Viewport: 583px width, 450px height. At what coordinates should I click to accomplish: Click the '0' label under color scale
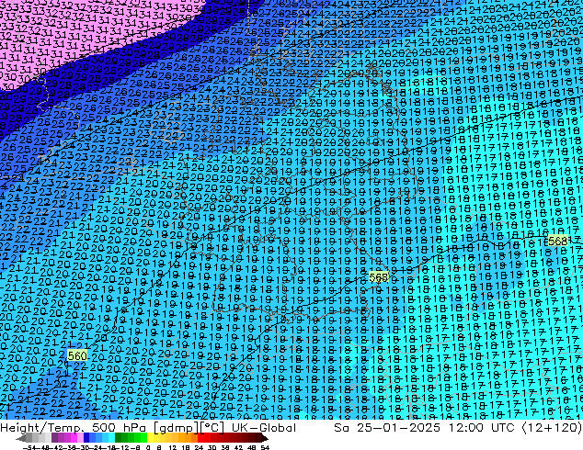point(148,447)
